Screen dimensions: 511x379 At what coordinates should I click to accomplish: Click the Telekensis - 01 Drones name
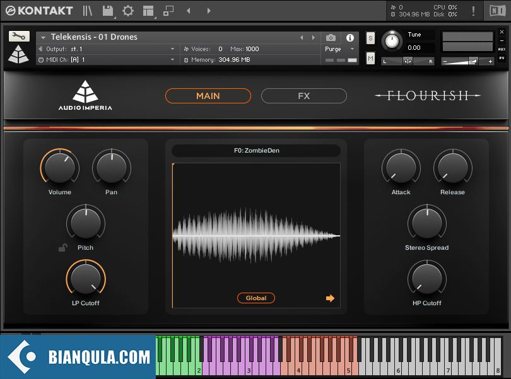click(x=94, y=37)
